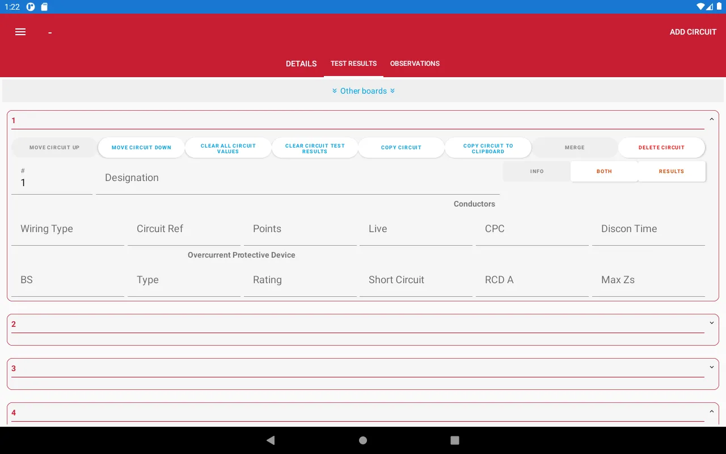
Task: Open the Android recent apps icon
Action: tap(454, 440)
